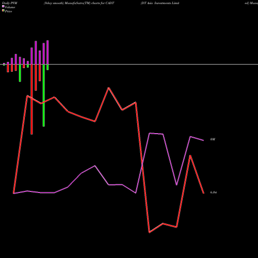
Task: Click the red-green Price legend swatch
Action: [3, 11]
